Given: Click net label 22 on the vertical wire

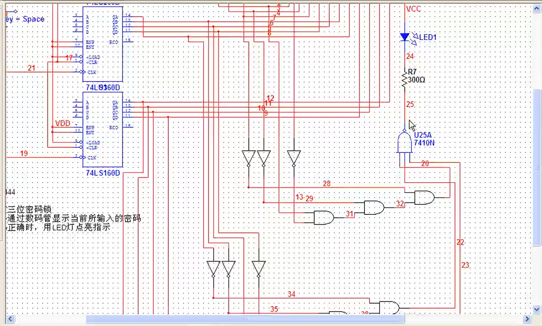Looking at the screenshot, I should coord(460,242).
